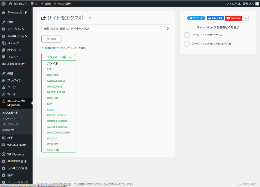Screen dimensions: 260x187
Task: Click the red YouTube button
Action: [234, 18]
